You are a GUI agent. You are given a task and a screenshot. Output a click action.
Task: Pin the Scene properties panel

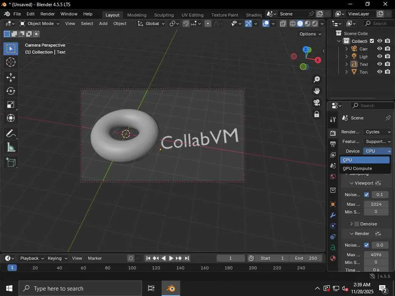[x=388, y=118]
